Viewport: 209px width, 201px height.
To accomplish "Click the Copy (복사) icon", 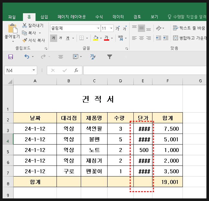I will point(24,33).
